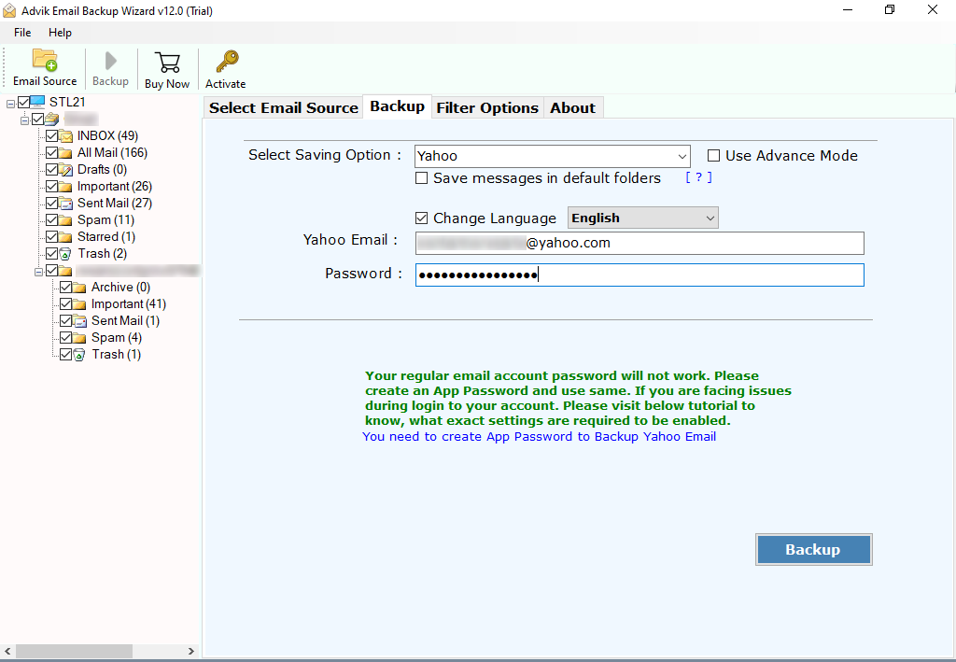Click the STL21 computer icon in tree
This screenshot has width=956, height=662.
[37, 102]
